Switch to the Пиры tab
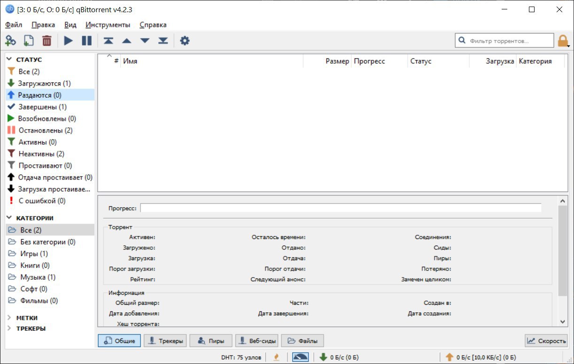 tap(211, 341)
